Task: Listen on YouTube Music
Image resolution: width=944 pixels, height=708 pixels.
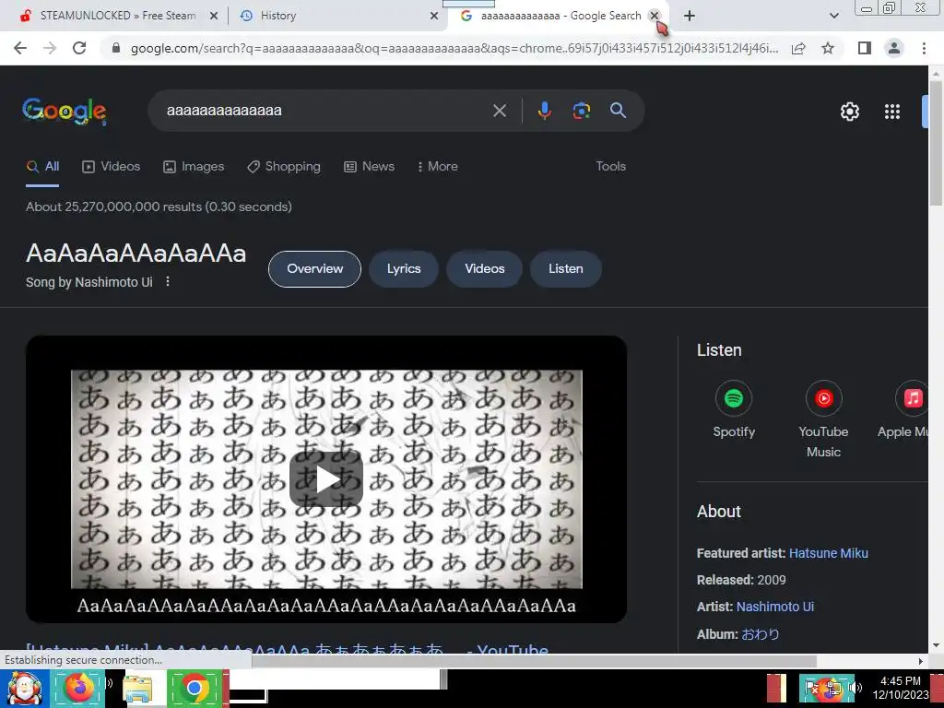Action: pos(823,419)
